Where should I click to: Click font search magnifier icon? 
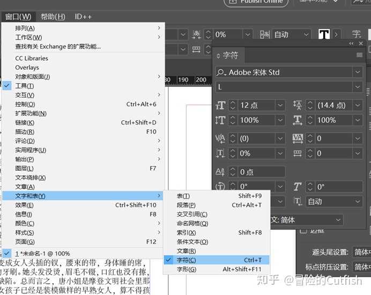(x=221, y=72)
